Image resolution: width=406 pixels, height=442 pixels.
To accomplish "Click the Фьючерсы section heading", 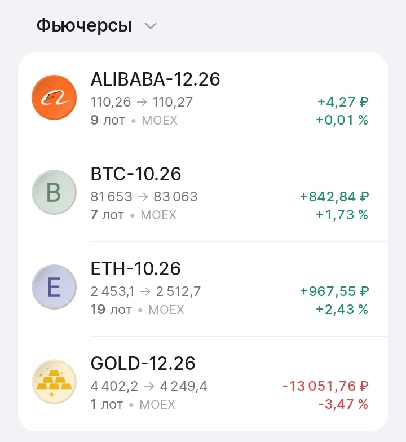I will (x=84, y=26).
